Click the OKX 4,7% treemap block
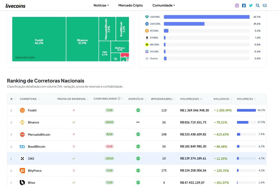 point(105,51)
